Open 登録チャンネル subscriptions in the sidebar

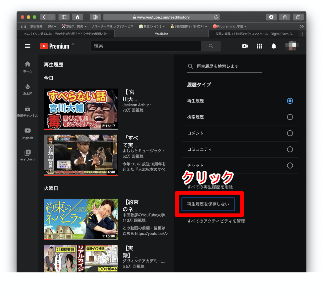tap(27, 111)
